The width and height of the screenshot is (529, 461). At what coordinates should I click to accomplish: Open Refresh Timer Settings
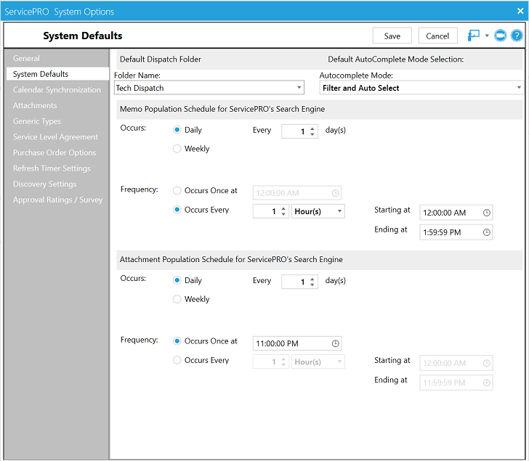[x=52, y=168]
